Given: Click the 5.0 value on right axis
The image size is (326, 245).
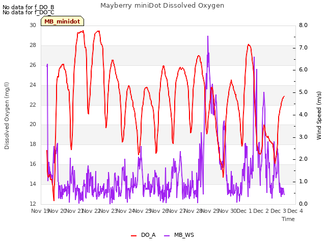Looking at the screenshot, I should (303, 92).
